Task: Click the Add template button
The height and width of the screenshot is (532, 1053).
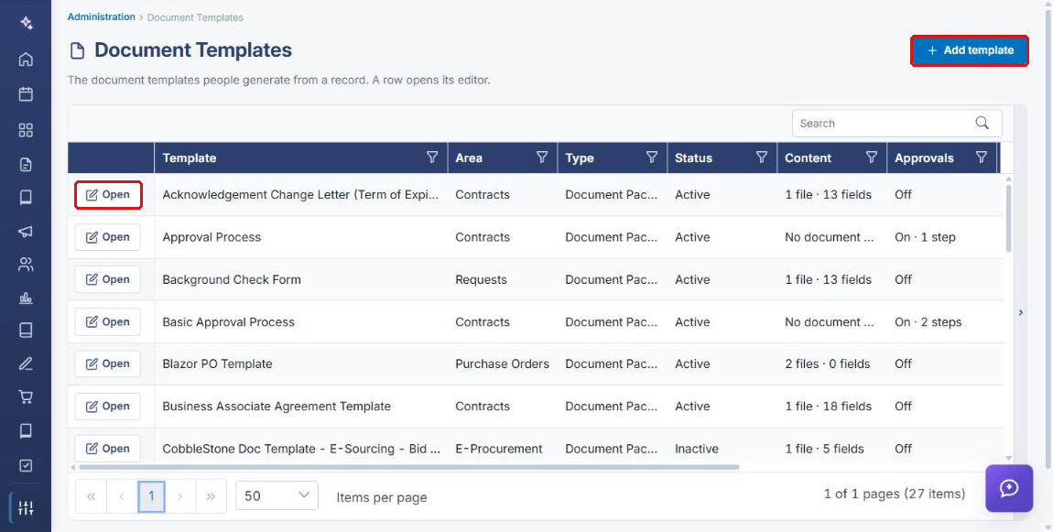Action: (x=969, y=50)
